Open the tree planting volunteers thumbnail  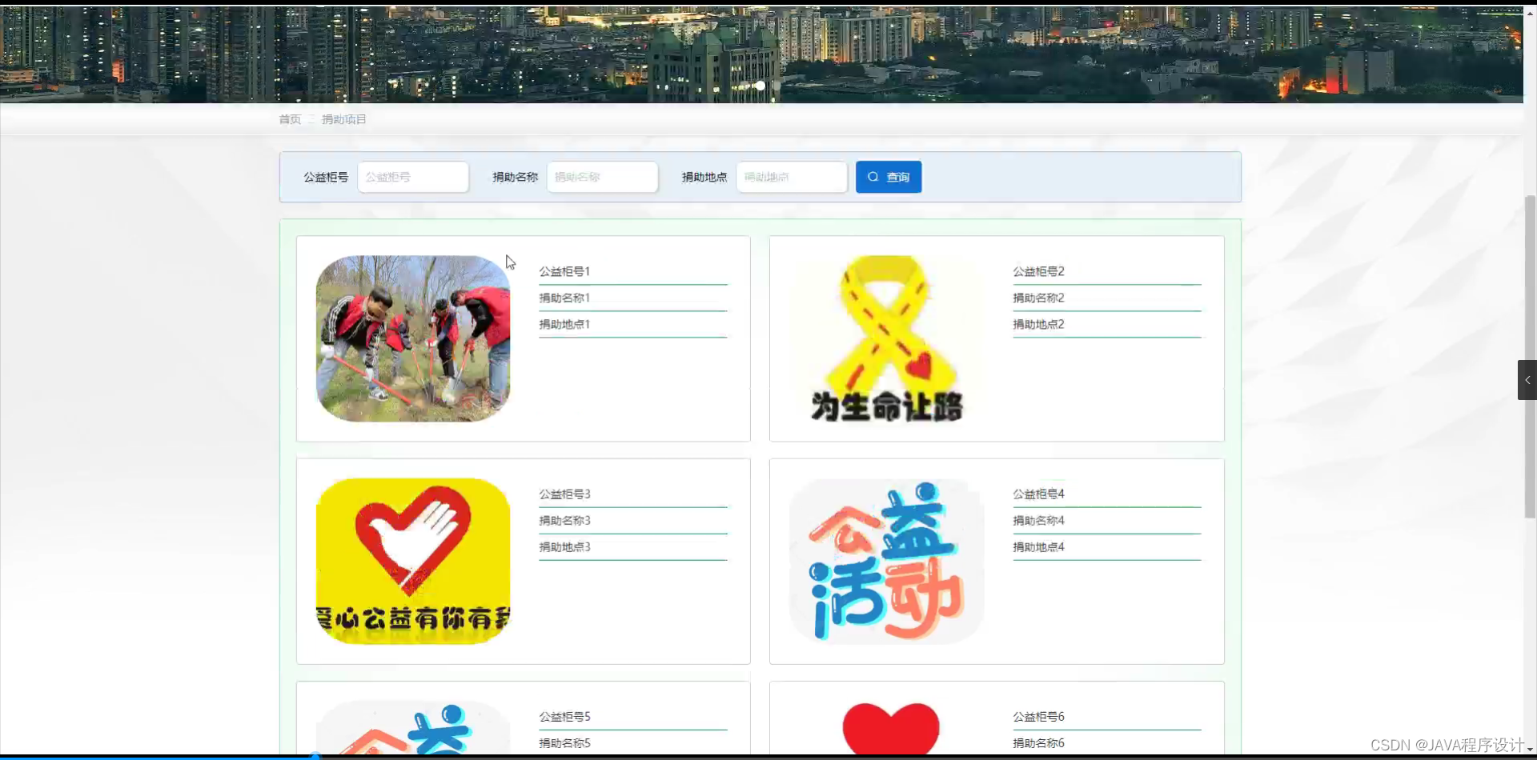click(x=413, y=338)
